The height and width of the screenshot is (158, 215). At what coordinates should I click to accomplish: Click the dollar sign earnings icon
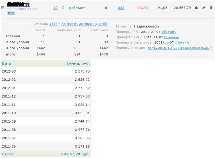[x=210, y=7]
